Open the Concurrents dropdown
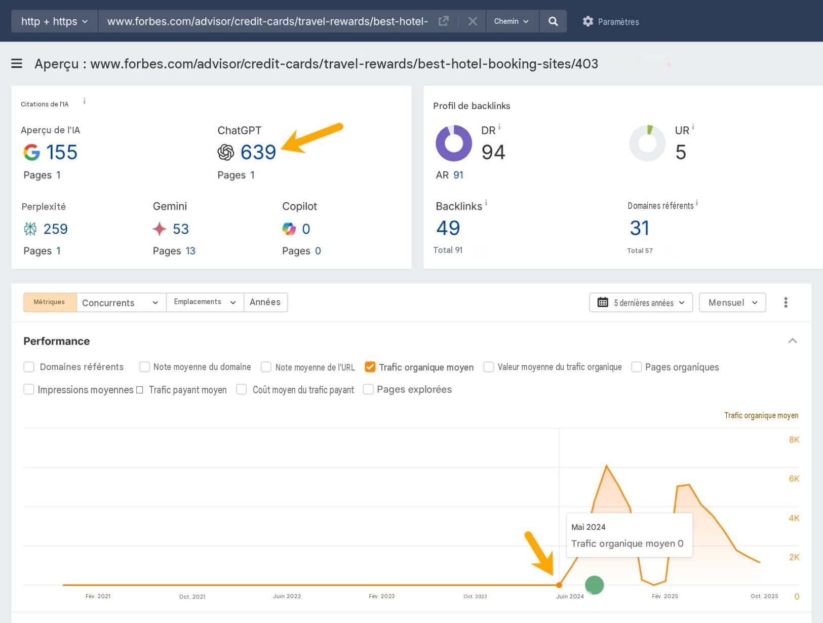The height and width of the screenshot is (623, 823). [x=121, y=303]
